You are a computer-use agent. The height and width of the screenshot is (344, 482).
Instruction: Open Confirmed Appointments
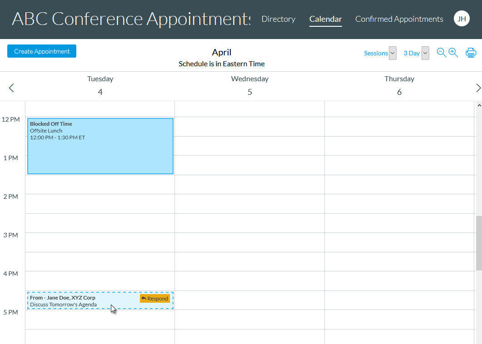click(x=399, y=19)
